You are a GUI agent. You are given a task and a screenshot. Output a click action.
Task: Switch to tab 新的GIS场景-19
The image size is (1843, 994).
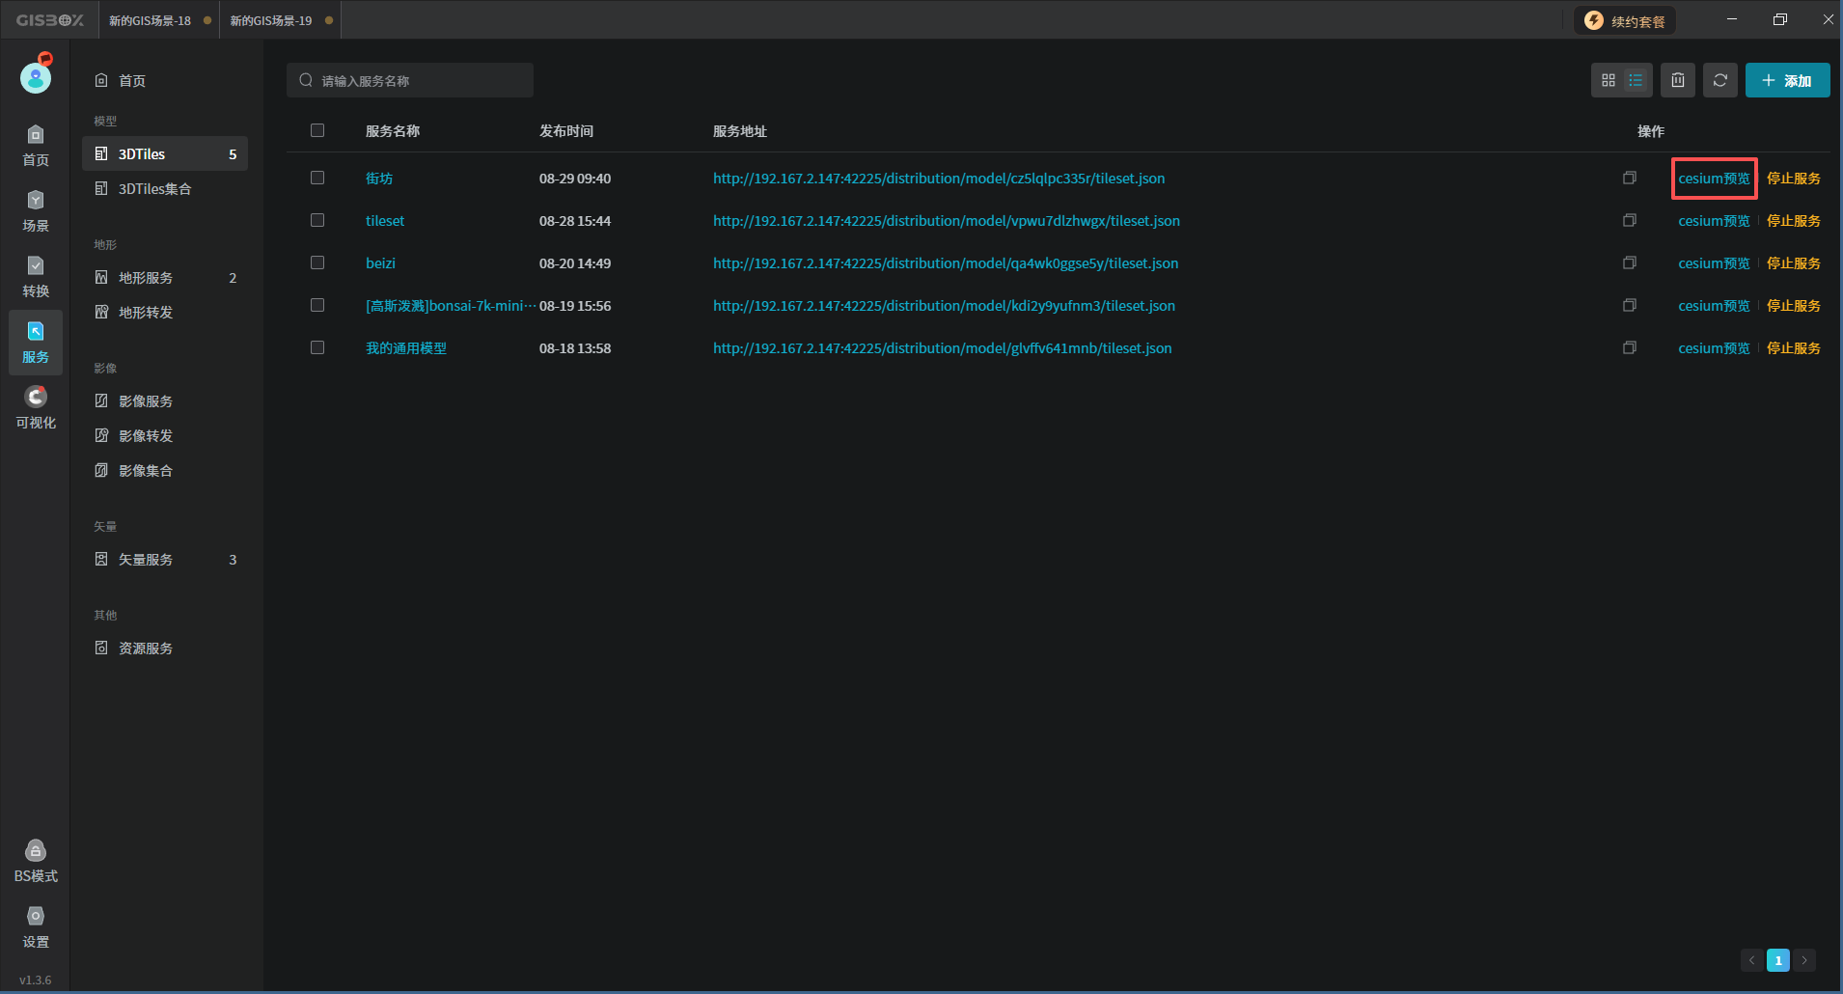[271, 20]
